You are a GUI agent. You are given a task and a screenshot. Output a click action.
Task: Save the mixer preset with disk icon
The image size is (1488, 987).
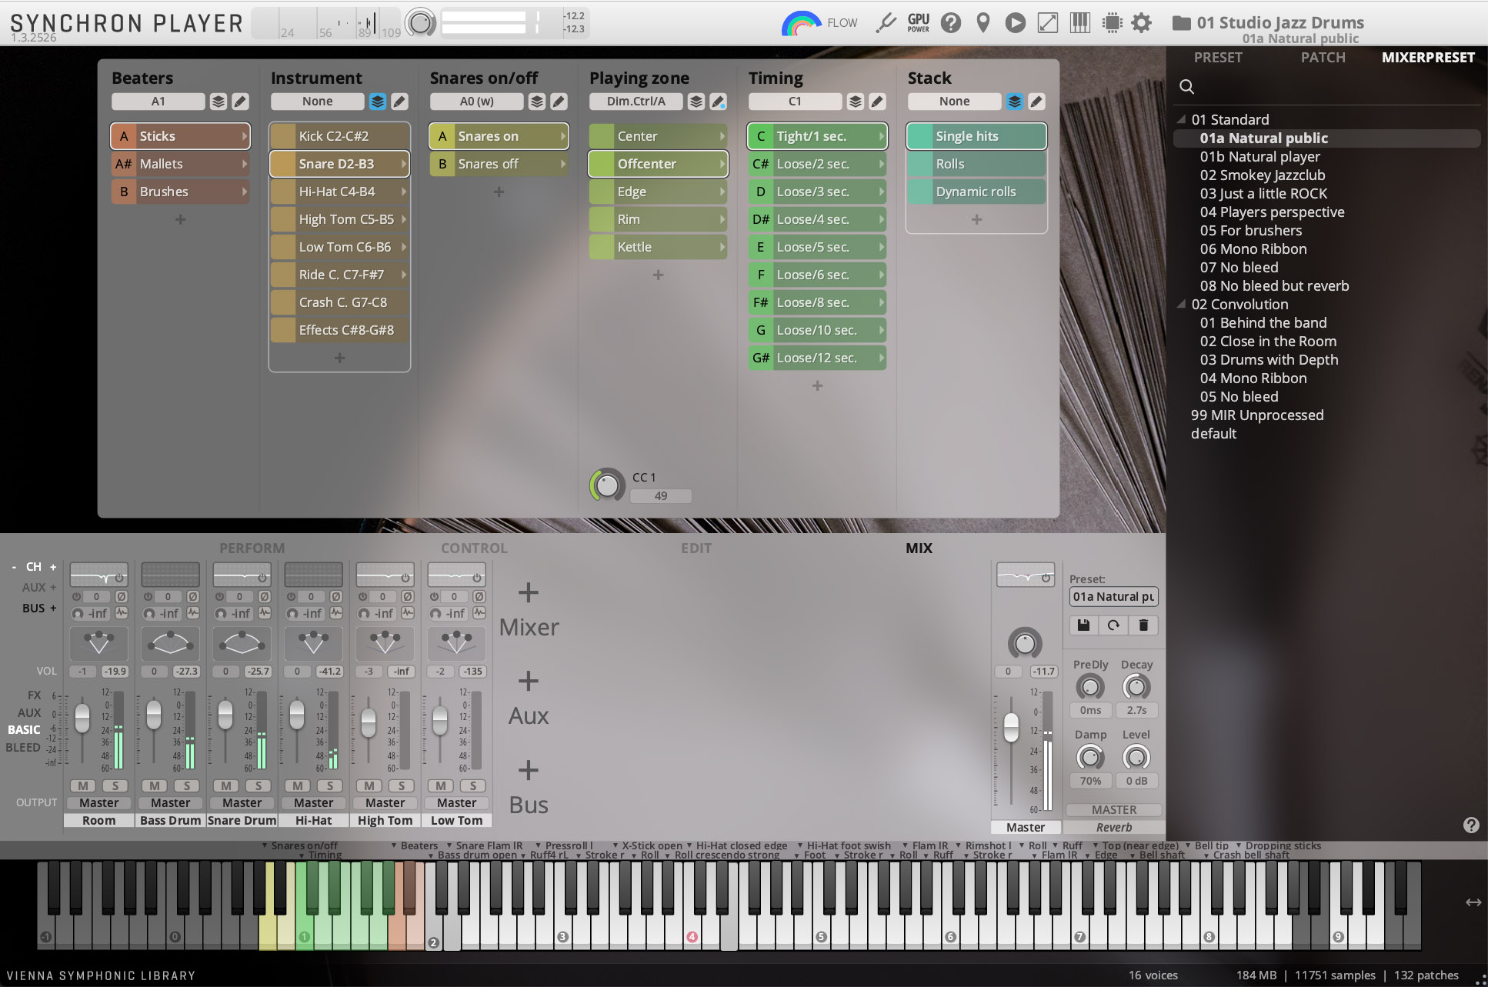(1083, 625)
